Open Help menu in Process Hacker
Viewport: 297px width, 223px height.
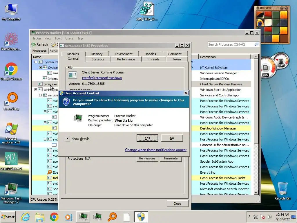[x=79, y=38]
